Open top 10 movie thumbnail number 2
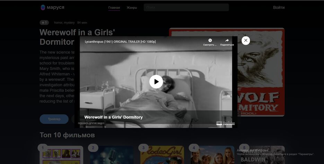 pos(112,155)
